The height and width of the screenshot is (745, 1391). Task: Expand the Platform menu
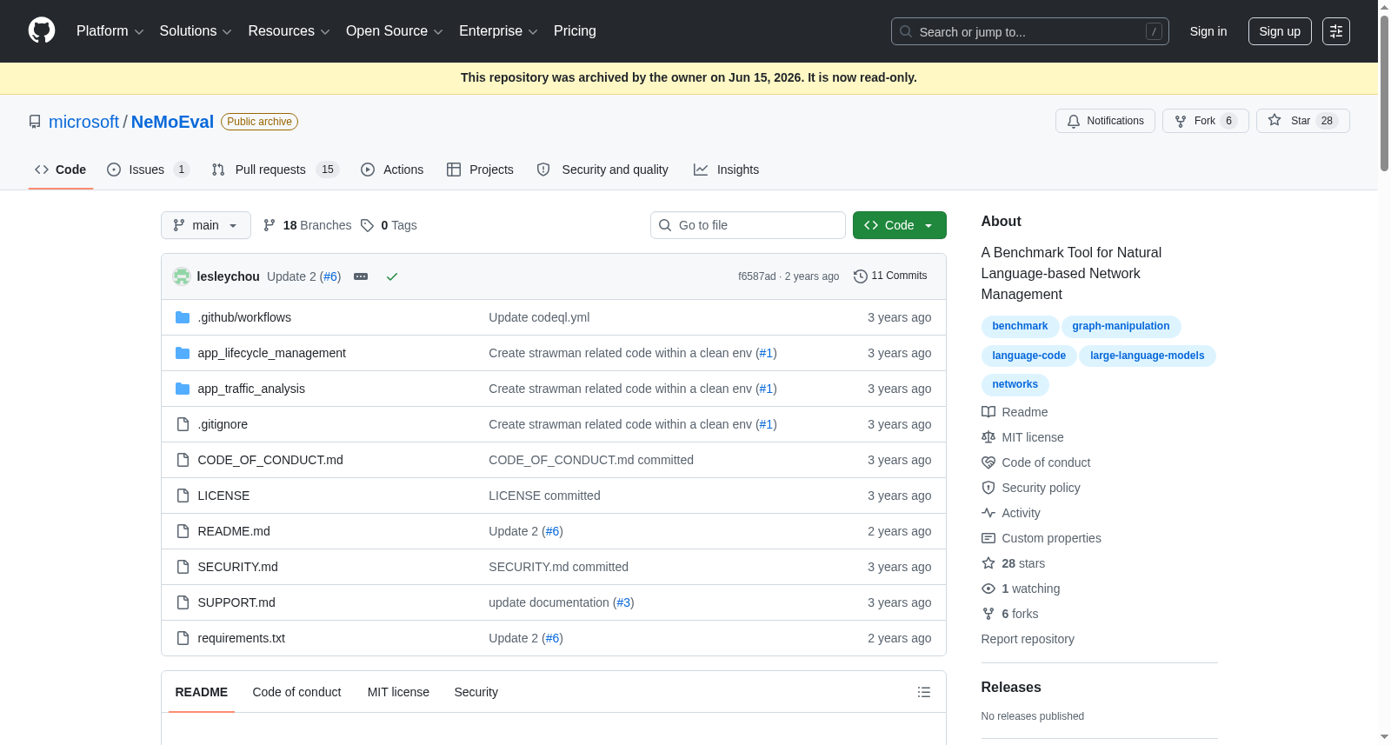coord(110,31)
